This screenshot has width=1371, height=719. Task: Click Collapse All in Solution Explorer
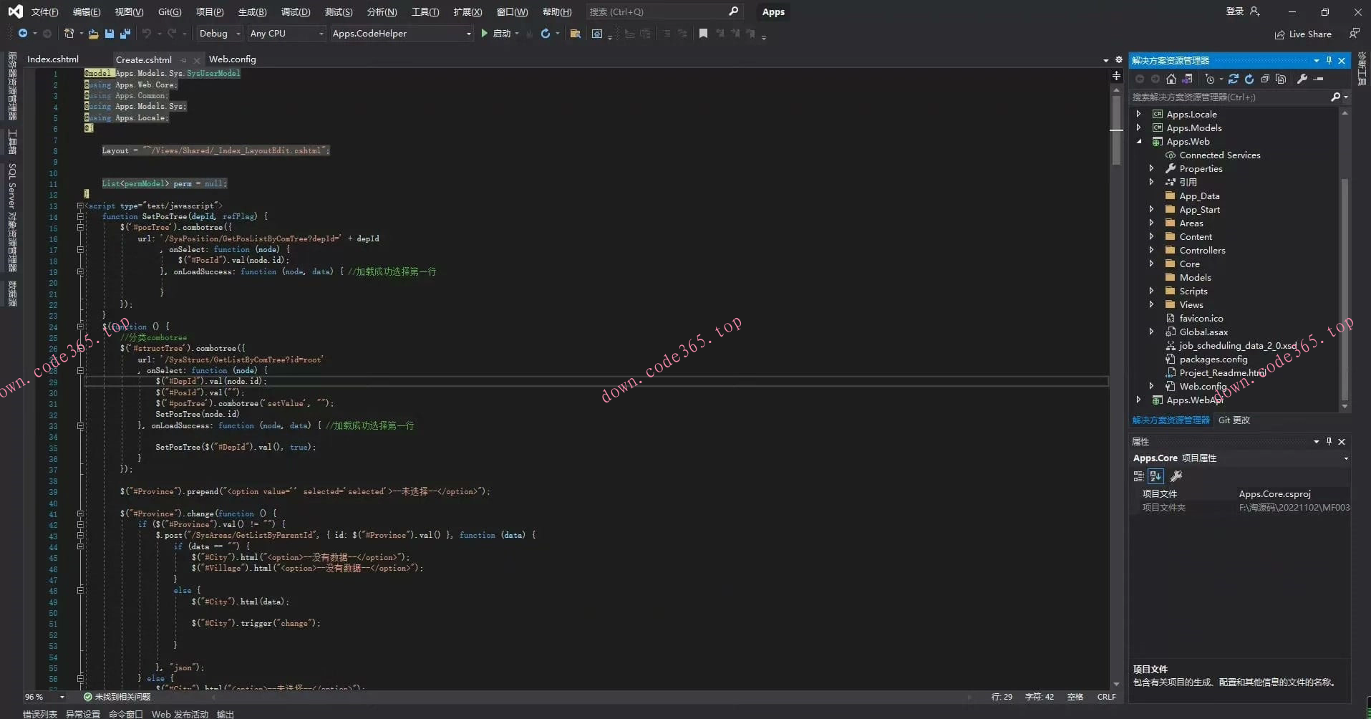(1265, 79)
